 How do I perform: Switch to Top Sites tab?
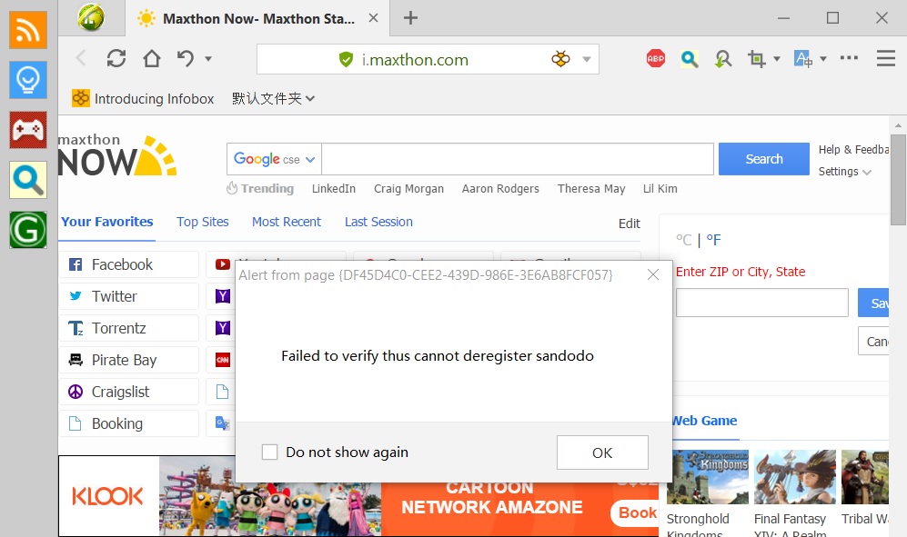(203, 222)
